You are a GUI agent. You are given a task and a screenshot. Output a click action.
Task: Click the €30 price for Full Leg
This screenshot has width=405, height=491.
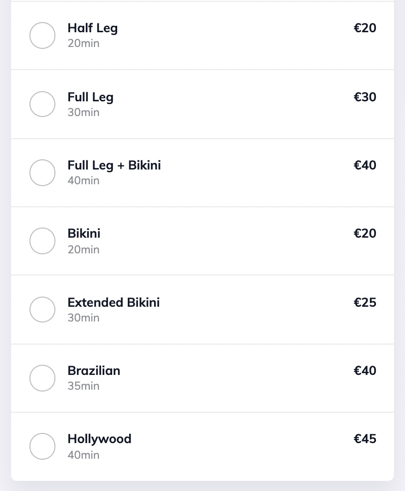pos(365,97)
